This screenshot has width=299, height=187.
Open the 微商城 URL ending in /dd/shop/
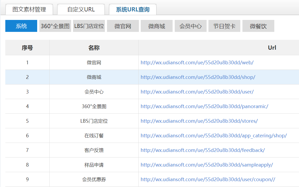[x=198, y=77]
